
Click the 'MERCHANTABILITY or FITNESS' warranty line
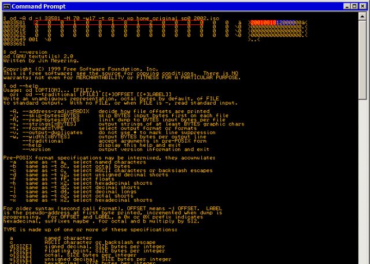pyautogui.click(x=122, y=77)
